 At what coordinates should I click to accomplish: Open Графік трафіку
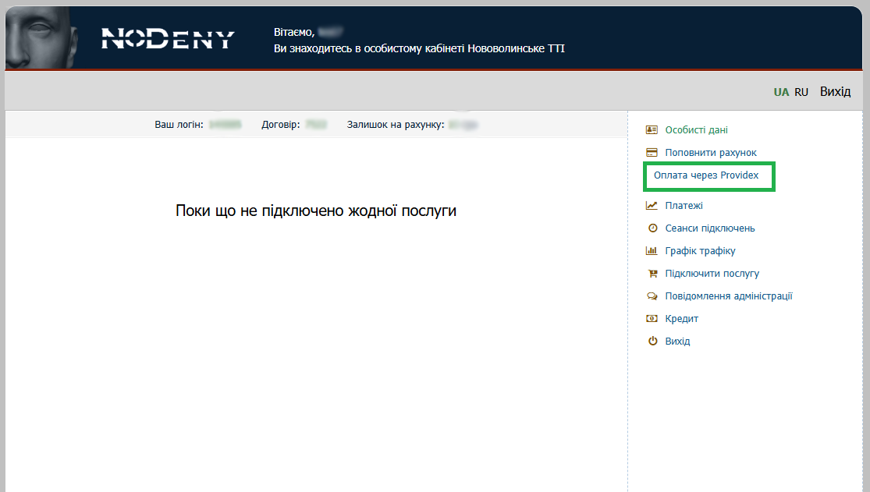click(700, 251)
